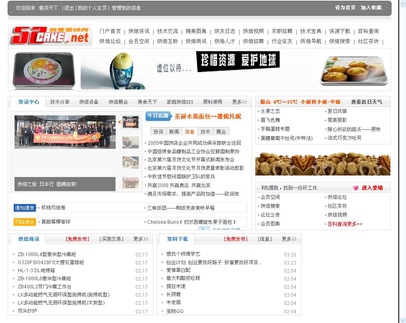Open the headline 圣诞水果面包~~潘妮托妮
This screenshot has width=406, height=323.
[x=208, y=116]
